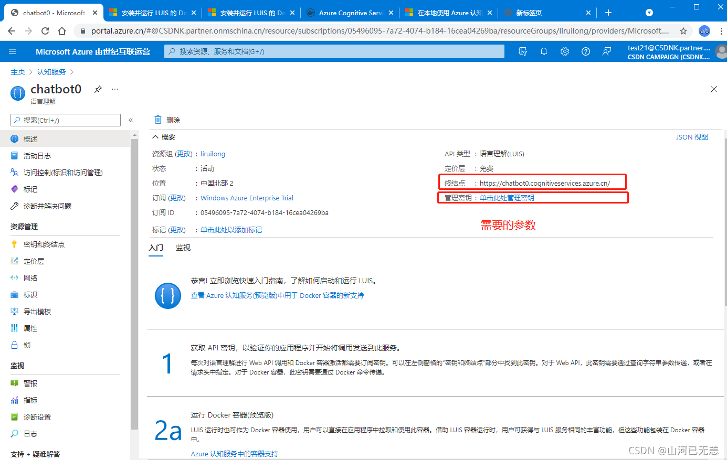This screenshot has width=727, height=460.
Task: Click the 标识 icon in the sidebar
Action: click(15, 295)
